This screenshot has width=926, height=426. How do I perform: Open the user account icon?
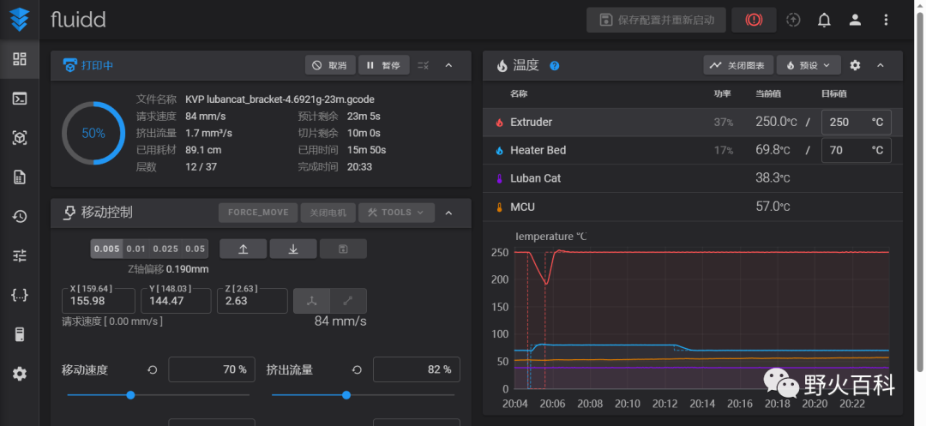pyautogui.click(x=855, y=20)
